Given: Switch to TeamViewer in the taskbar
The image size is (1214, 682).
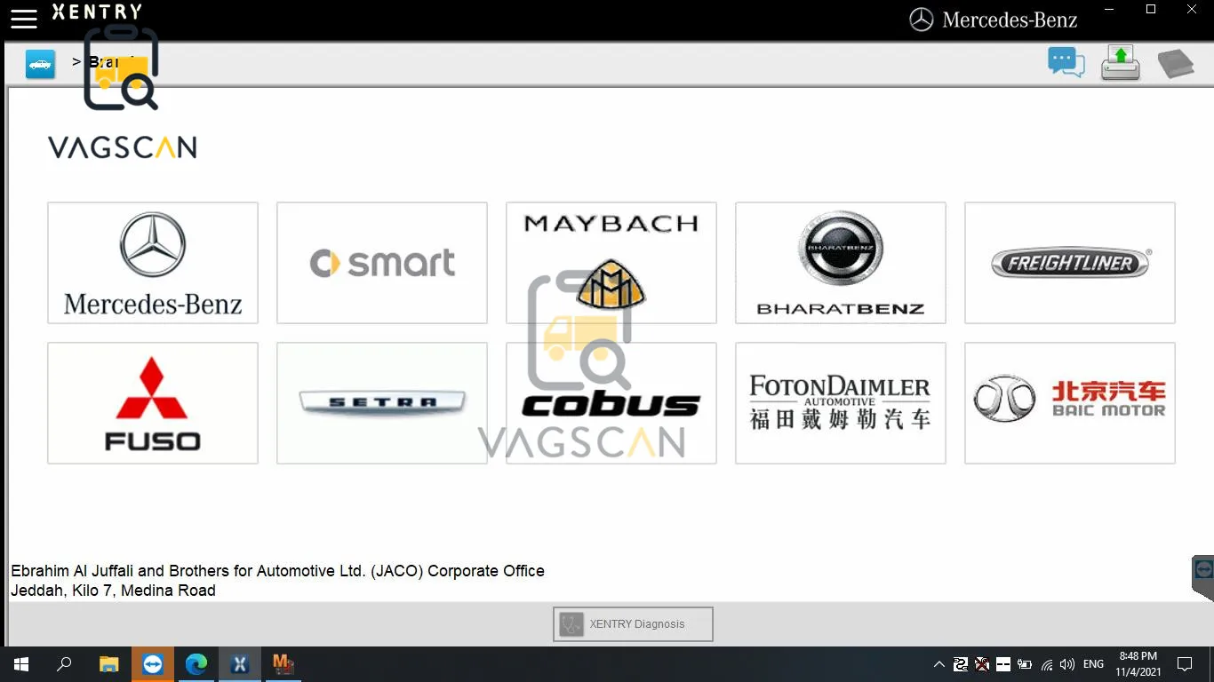Looking at the screenshot, I should pos(153,664).
